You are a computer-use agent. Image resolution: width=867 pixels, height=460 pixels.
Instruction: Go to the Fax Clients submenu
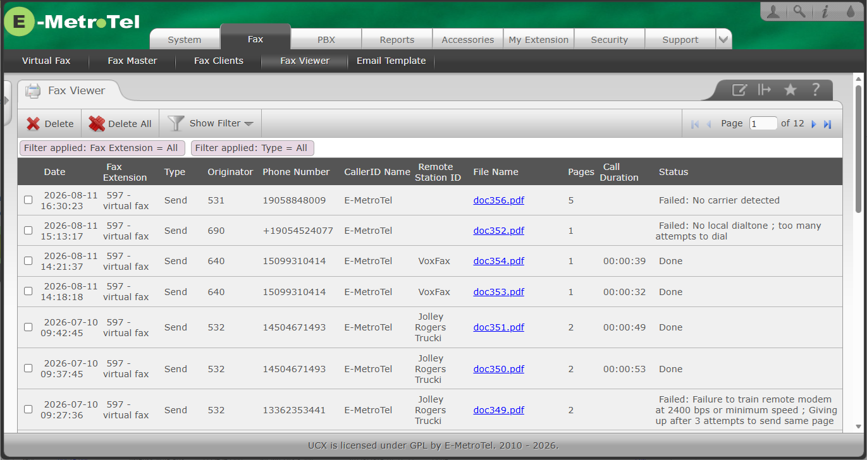point(219,61)
